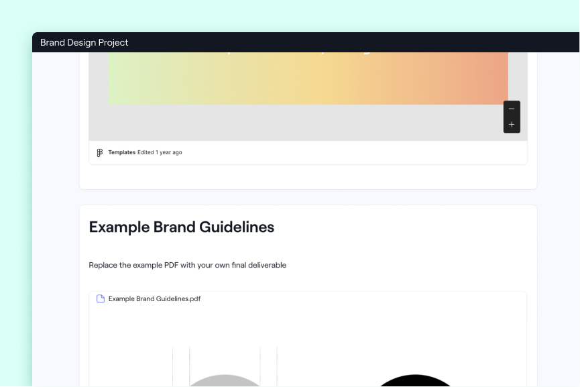Click the Brand Design Project title bar

(305, 42)
